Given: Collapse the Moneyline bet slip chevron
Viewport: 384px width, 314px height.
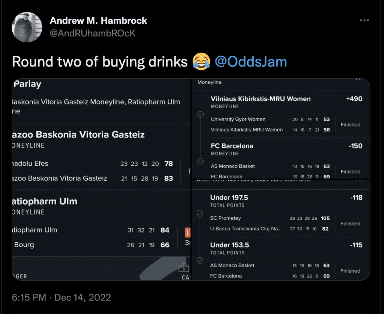Looking at the screenshot, I should tap(358, 80).
